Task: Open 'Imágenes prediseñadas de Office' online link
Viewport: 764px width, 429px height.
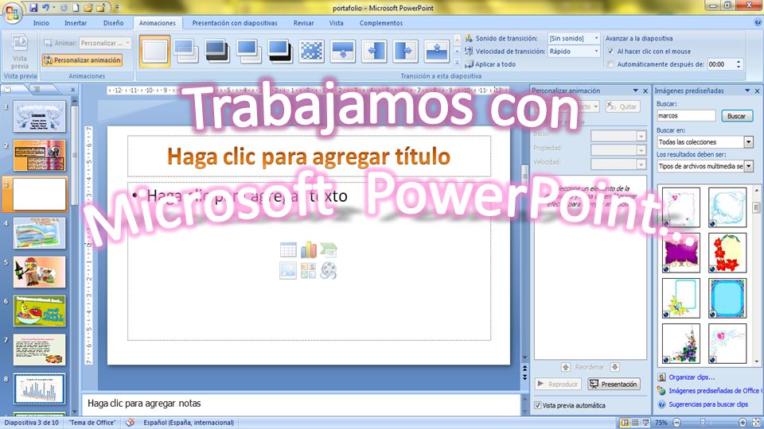Action: point(714,391)
